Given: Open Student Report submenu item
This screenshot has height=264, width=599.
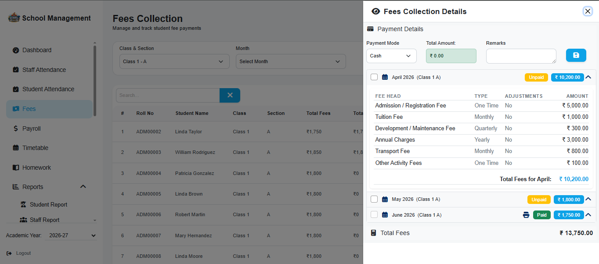Looking at the screenshot, I should [x=49, y=205].
